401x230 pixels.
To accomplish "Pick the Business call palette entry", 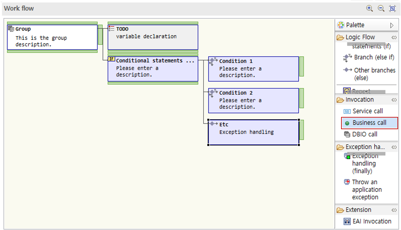I will point(369,123).
